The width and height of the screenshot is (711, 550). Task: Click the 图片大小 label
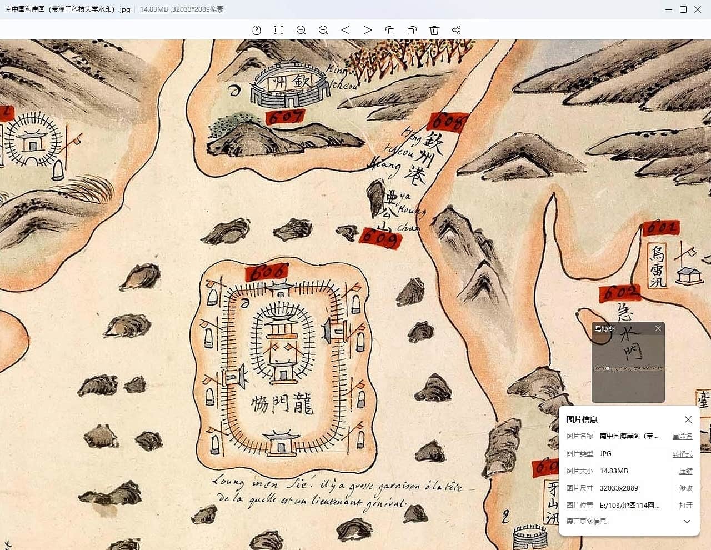(580, 471)
